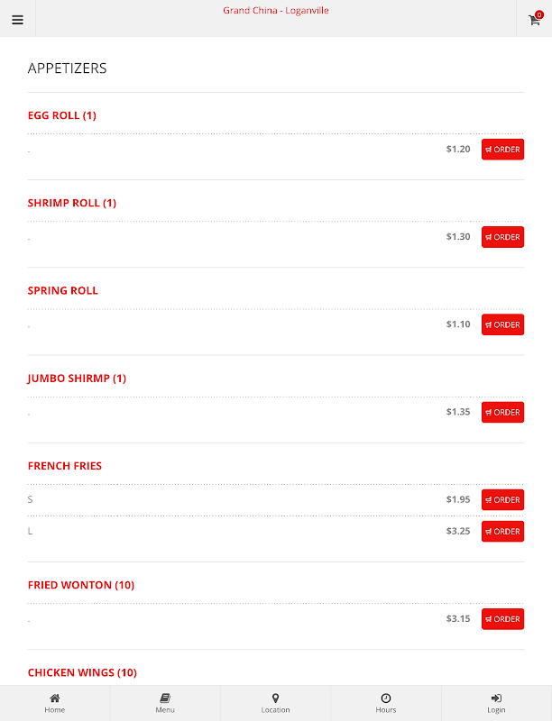Open the CHICKEN WINGS (10) item

click(x=82, y=672)
